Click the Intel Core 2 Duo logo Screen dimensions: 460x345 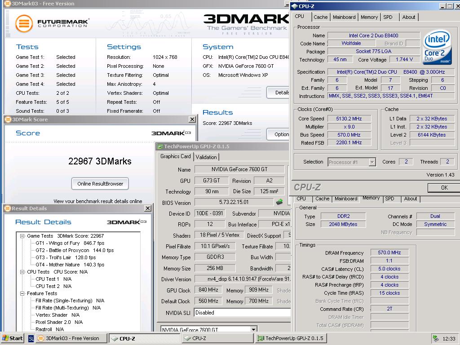coord(437,48)
